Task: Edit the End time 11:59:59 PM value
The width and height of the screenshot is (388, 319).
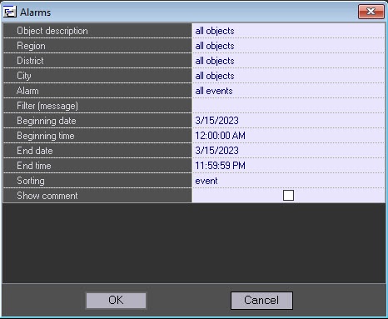Action: (288, 166)
